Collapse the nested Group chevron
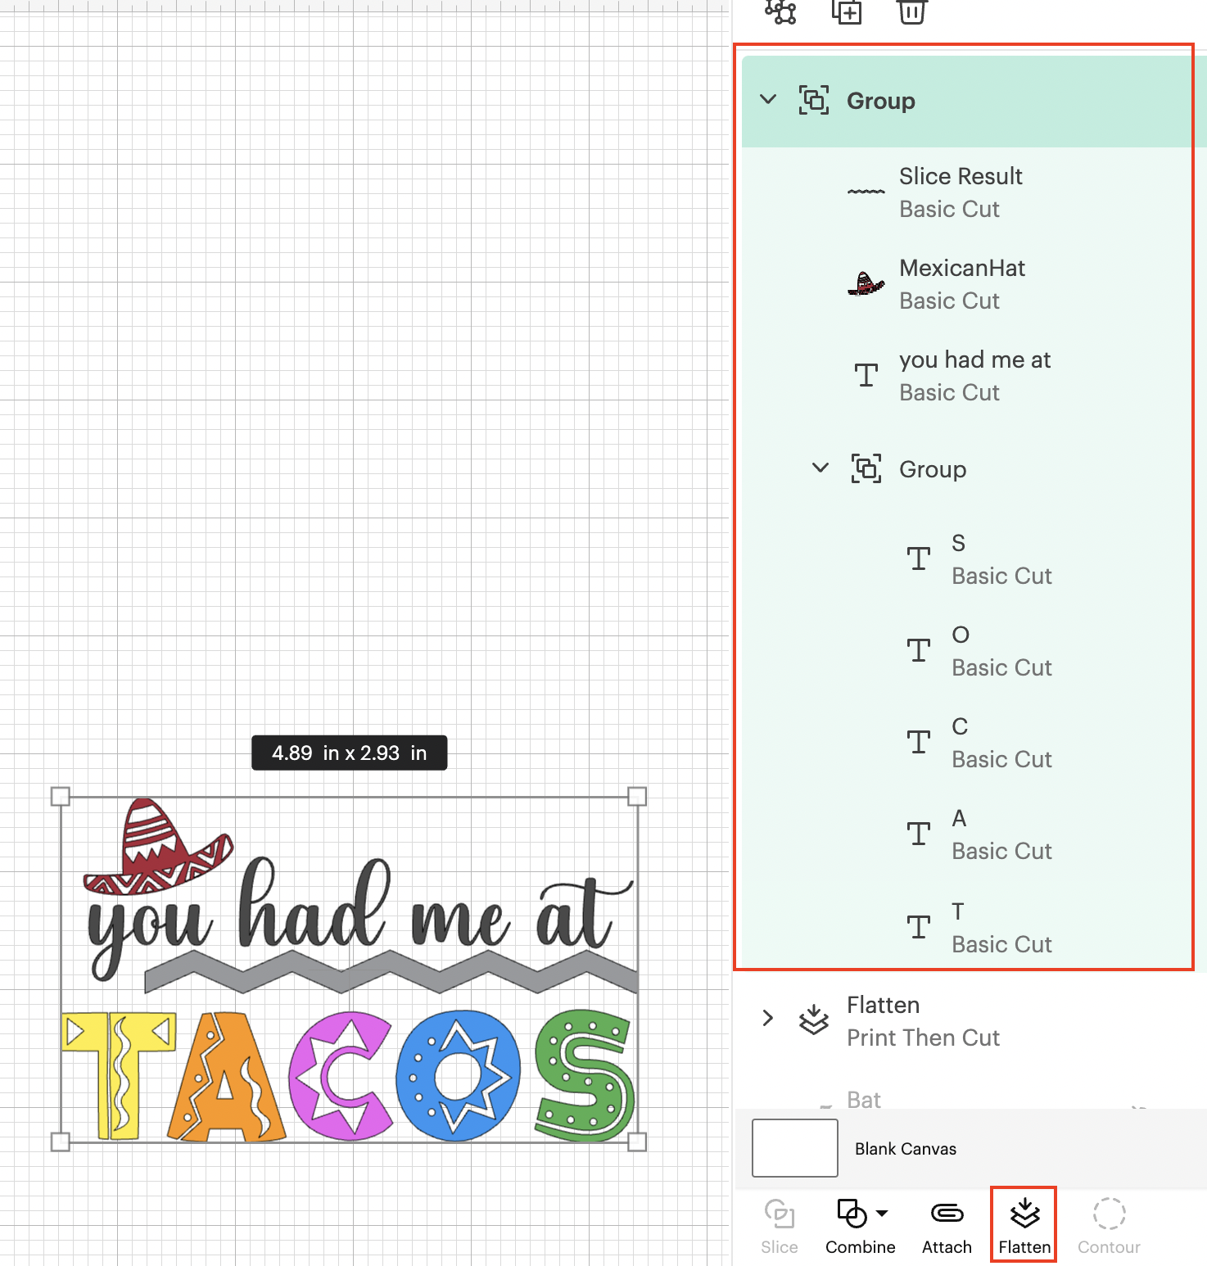This screenshot has height=1266, width=1207. tap(820, 468)
